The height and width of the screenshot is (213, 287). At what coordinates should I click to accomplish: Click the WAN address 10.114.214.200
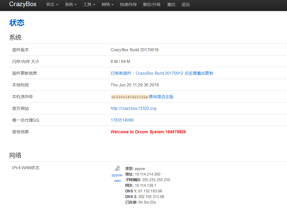click(x=148, y=174)
